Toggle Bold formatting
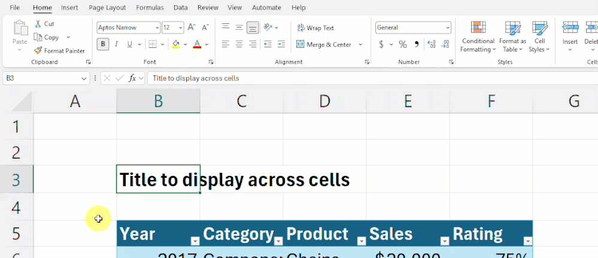 pos(102,44)
